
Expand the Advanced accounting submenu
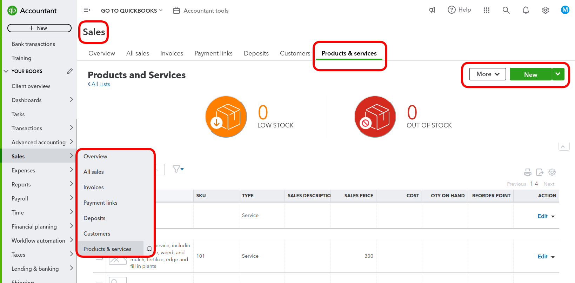tap(71, 142)
